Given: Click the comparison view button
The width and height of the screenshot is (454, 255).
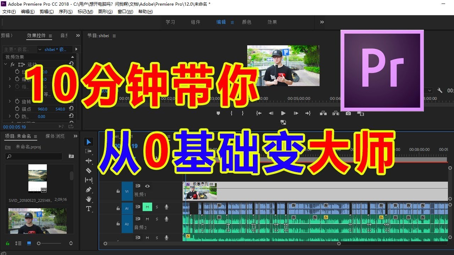Looking at the screenshot, I should pyautogui.click(x=360, y=113).
